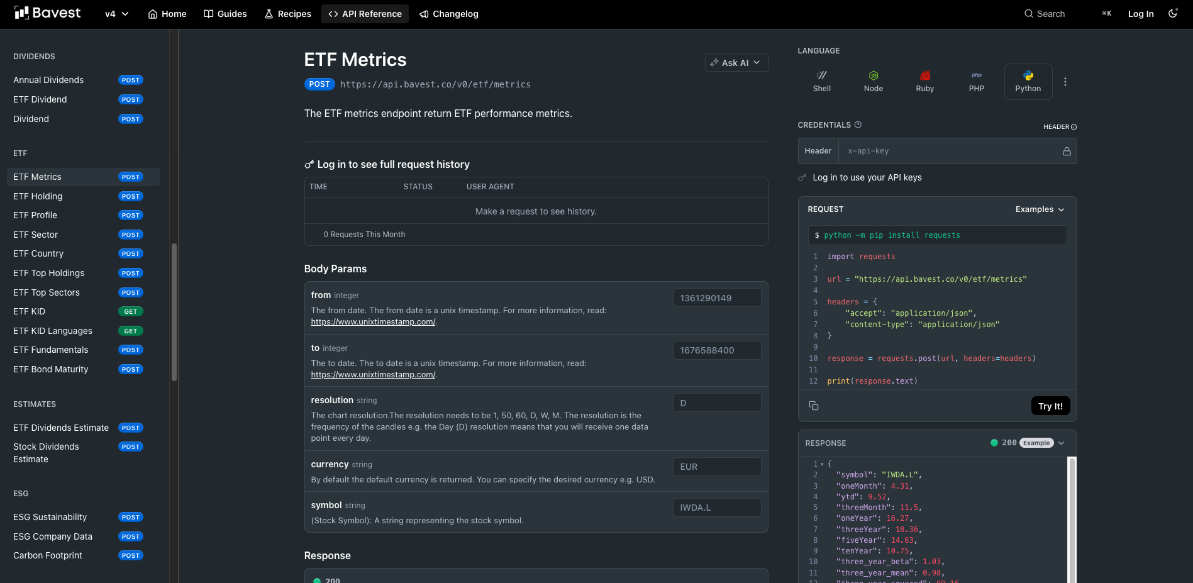Viewport: 1193px width, 583px height.
Task: Click the Credentials help icon
Action: (858, 125)
